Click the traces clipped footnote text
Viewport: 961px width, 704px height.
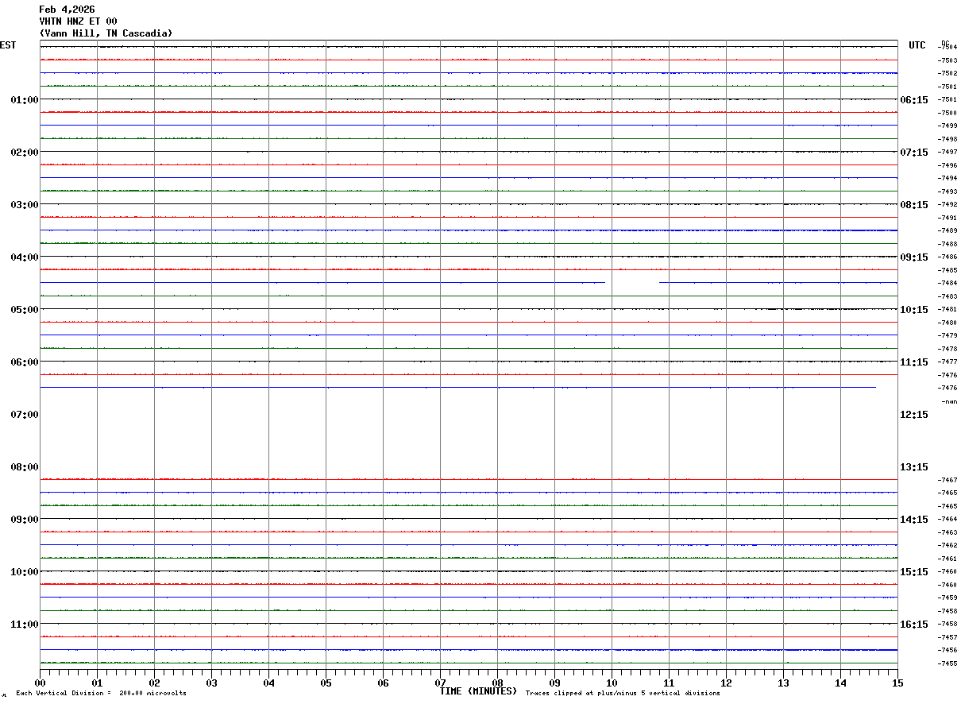[x=623, y=694]
